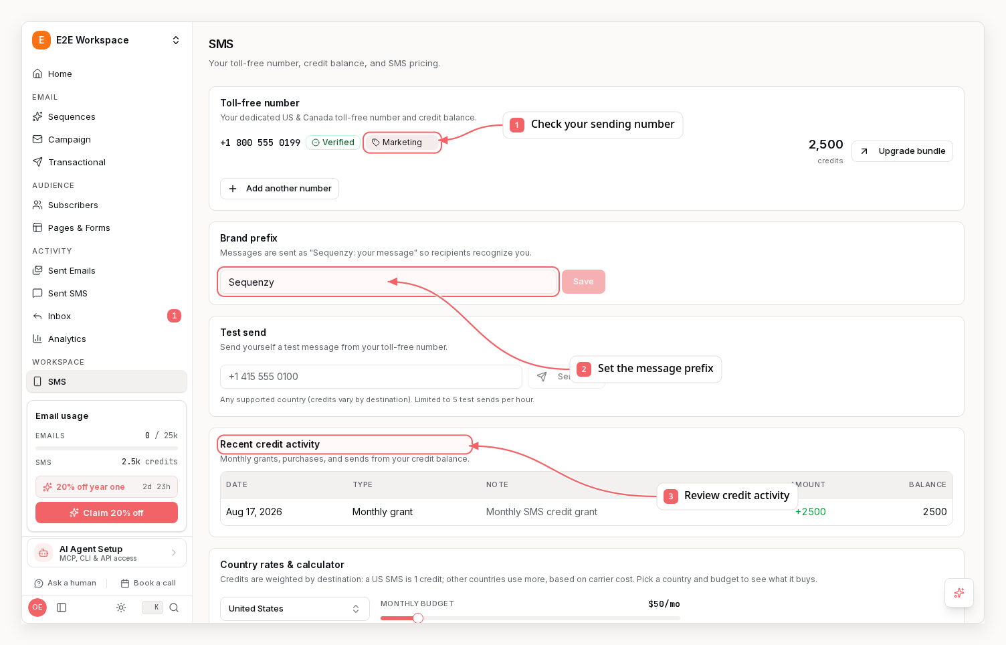Screen dimensions: 1006x645
Task: Click the Inbox reply arrow icon
Action: pyautogui.click(x=37, y=316)
